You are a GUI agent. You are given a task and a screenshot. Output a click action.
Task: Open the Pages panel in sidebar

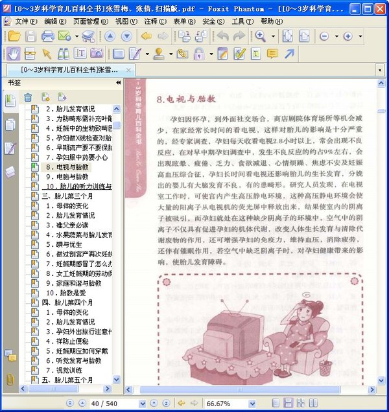(x=10, y=124)
